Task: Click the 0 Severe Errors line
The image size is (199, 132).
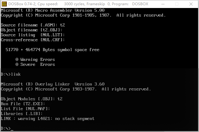Action: 35,64
